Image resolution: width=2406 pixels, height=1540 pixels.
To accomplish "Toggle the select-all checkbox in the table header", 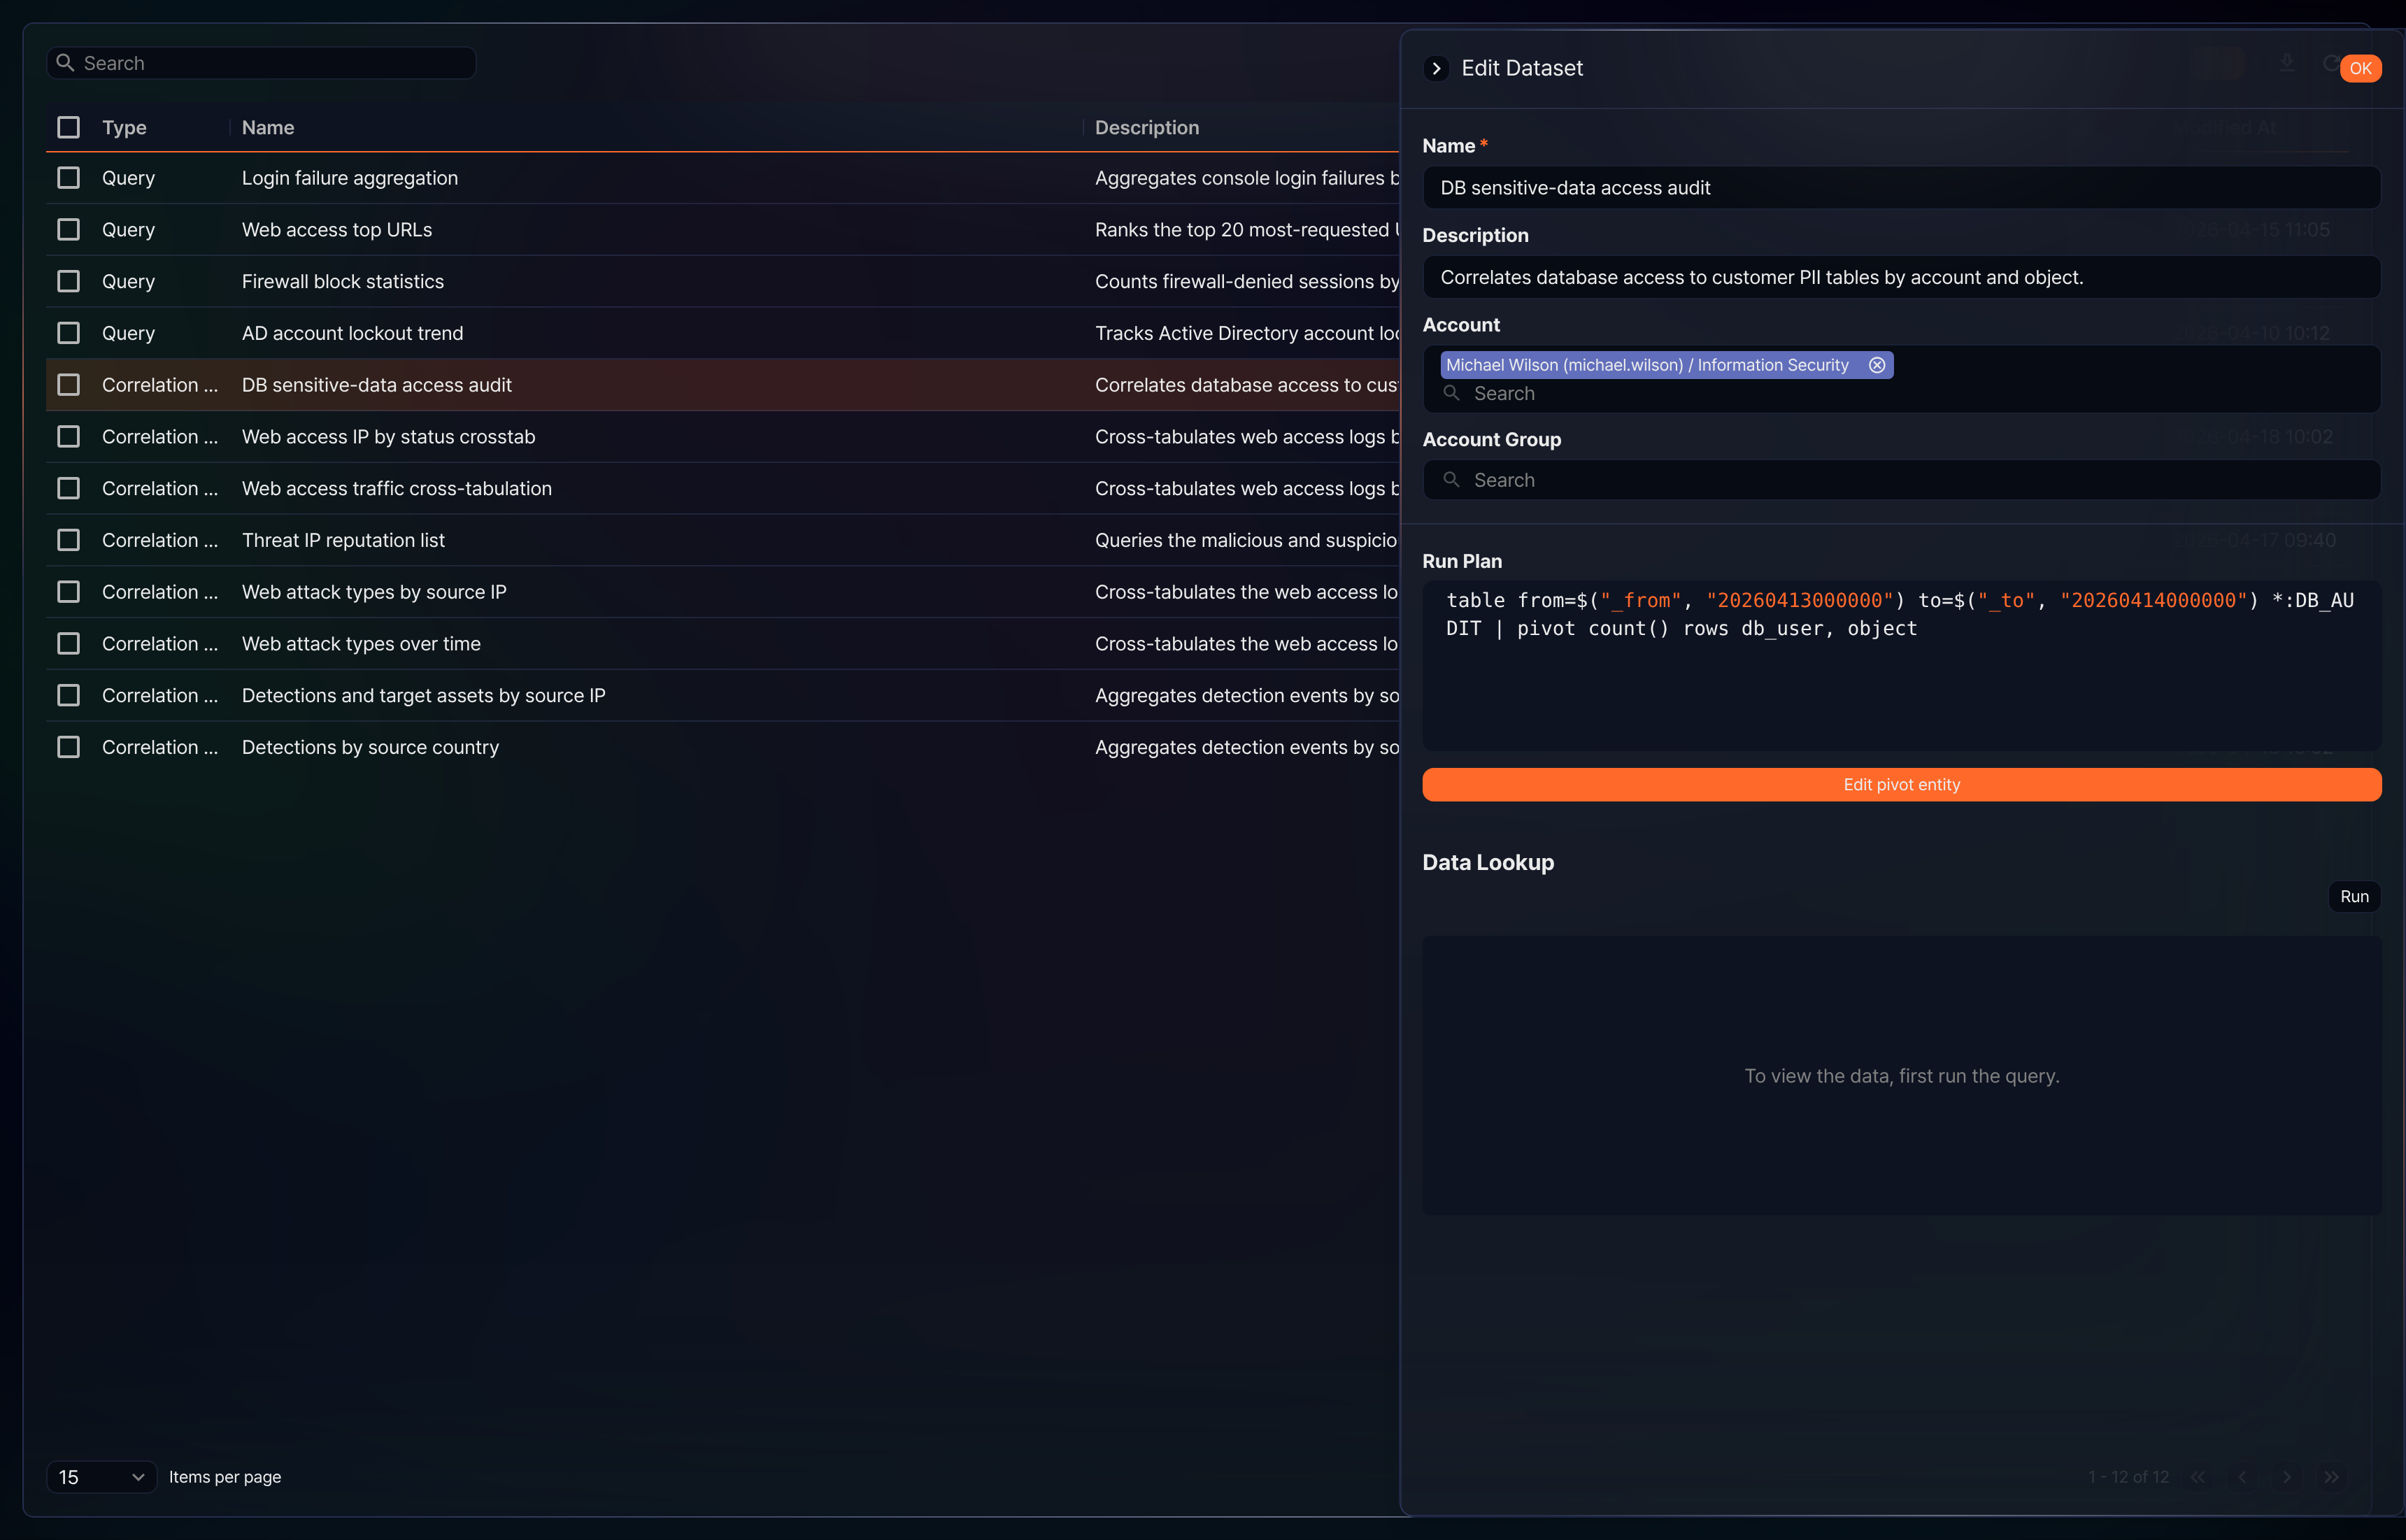I will pos(68,127).
